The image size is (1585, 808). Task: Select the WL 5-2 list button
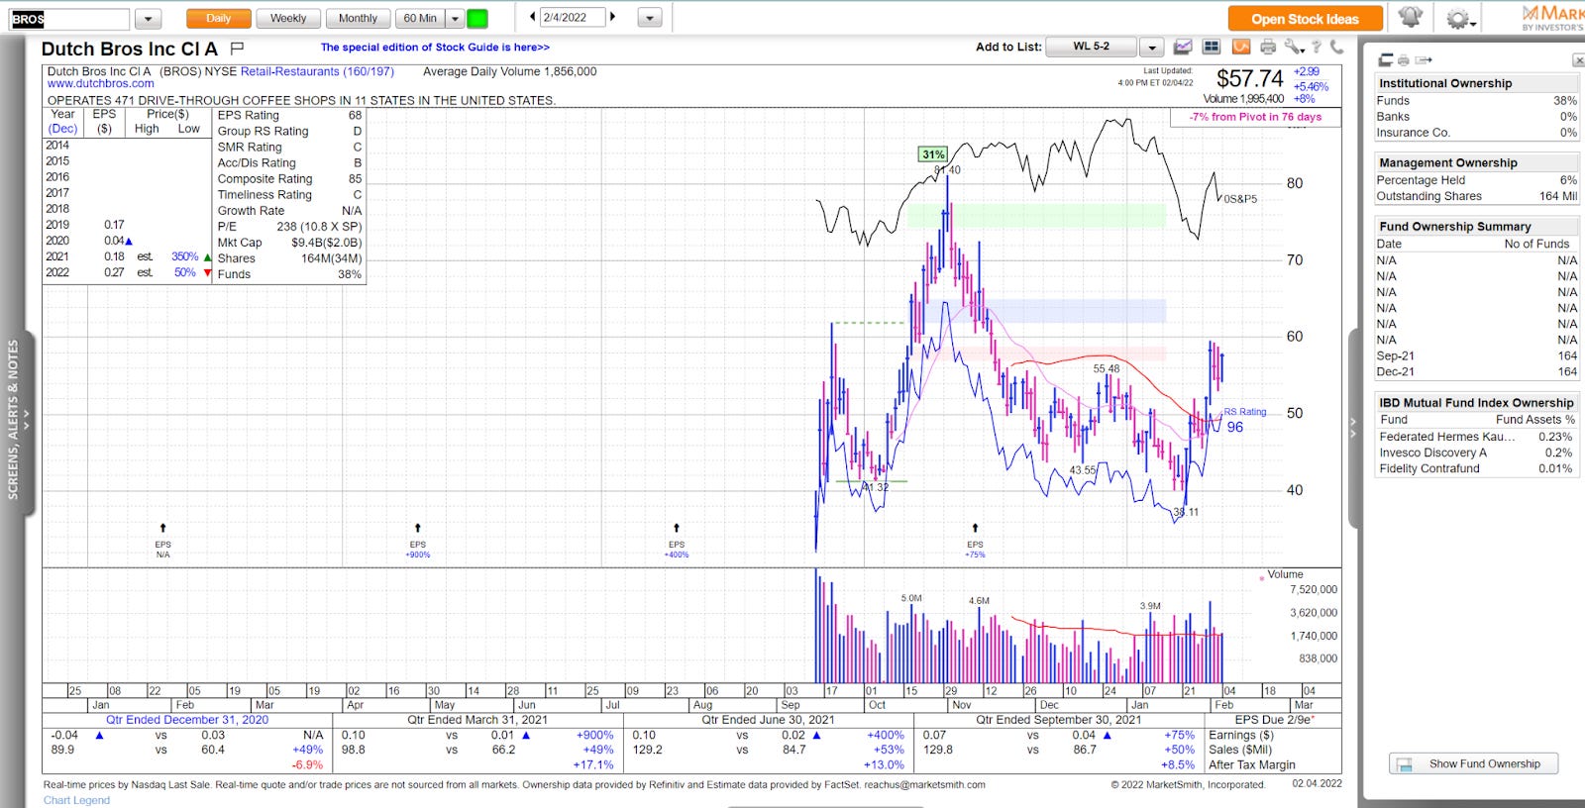point(1092,47)
